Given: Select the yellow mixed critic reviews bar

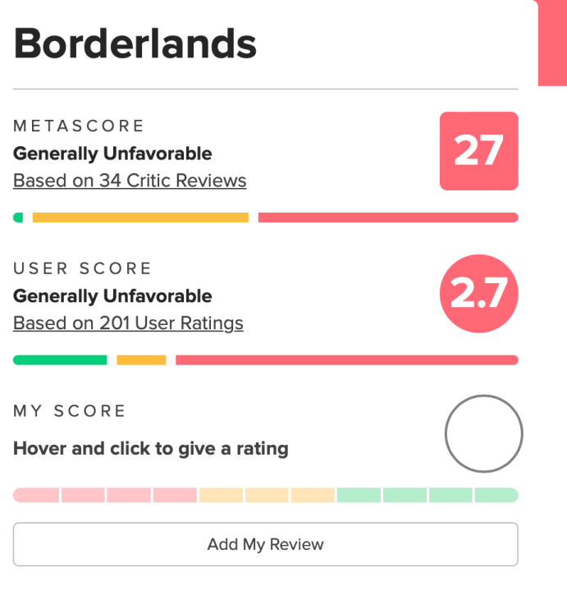Looking at the screenshot, I should coord(140,218).
